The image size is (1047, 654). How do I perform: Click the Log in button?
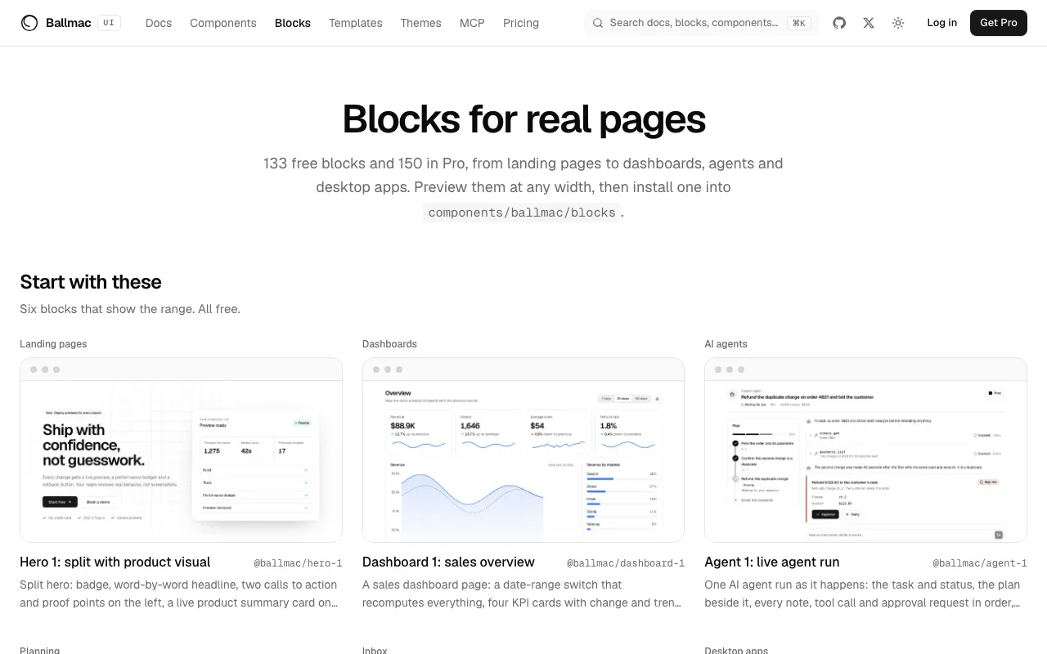coord(942,23)
